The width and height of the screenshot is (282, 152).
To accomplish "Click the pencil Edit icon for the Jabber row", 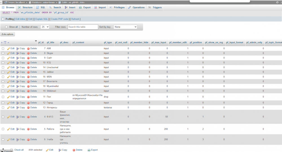I will point(8,72).
